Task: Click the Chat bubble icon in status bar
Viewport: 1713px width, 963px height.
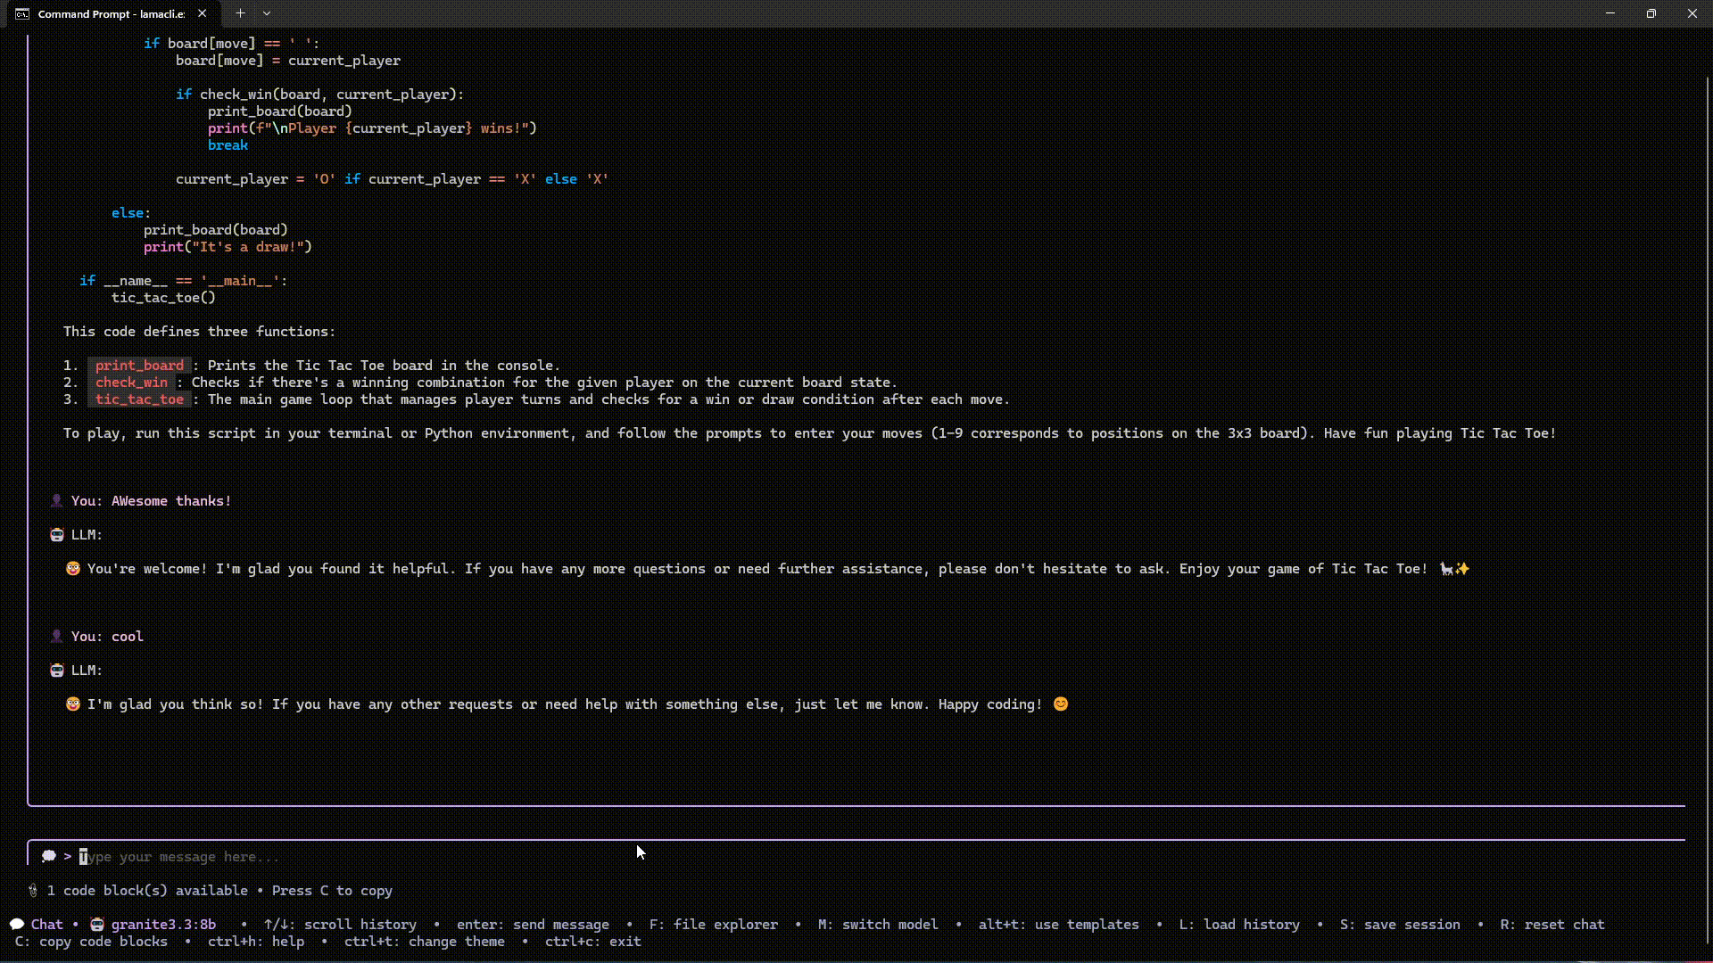Action: tap(17, 925)
